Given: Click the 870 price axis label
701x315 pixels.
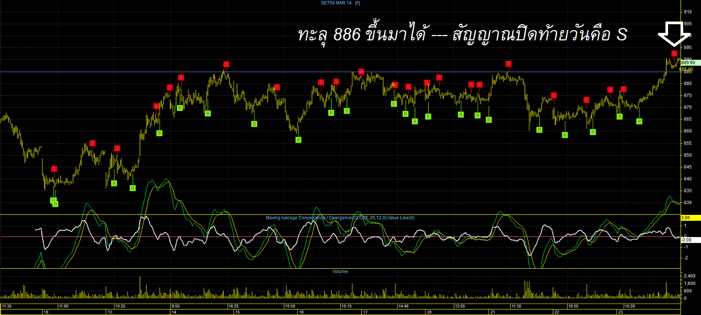Looking at the screenshot, I should coord(688,107).
